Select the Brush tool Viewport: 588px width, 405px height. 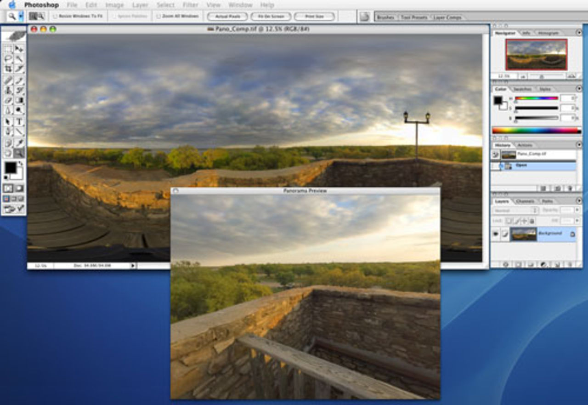click(x=20, y=79)
